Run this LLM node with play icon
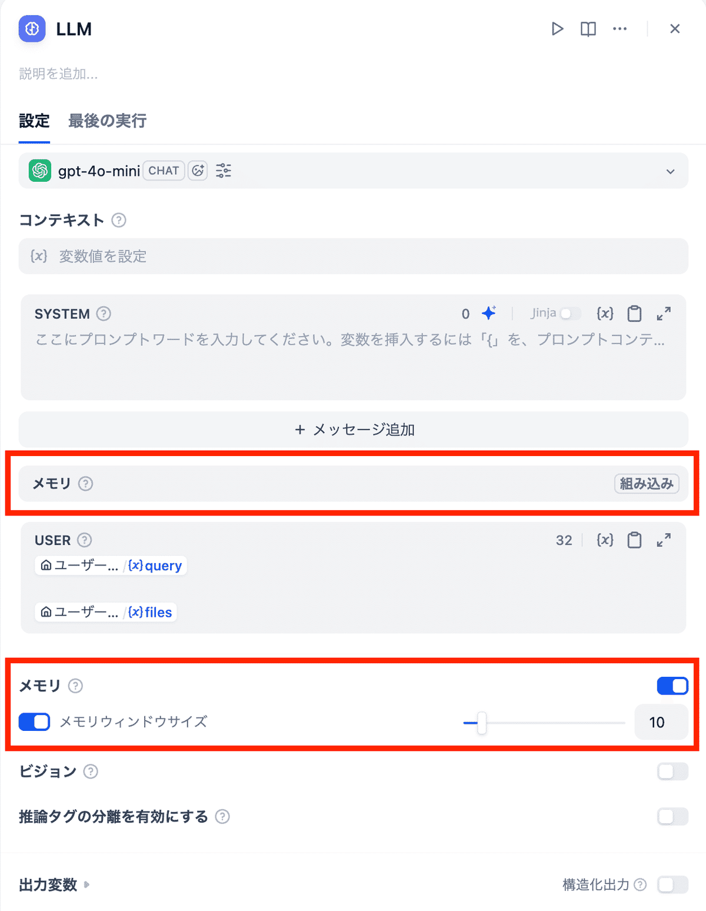 [x=557, y=29]
